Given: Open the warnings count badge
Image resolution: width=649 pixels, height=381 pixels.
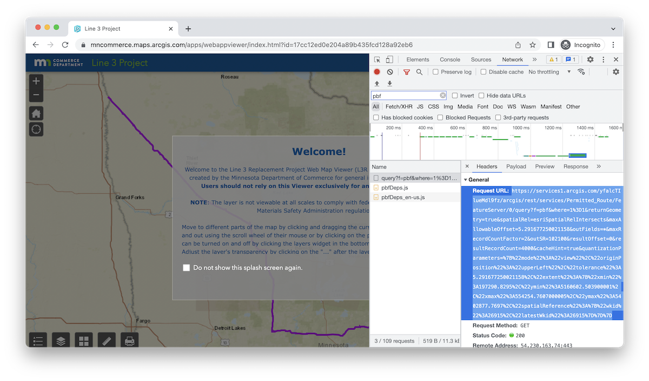Looking at the screenshot, I should [553, 60].
